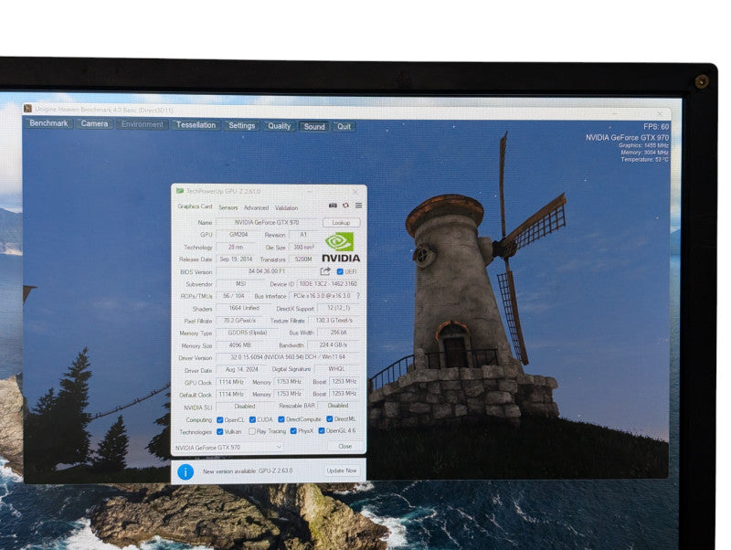Open the Tessellation menu in Heaven
Image resolution: width=731 pixels, height=550 pixels.
click(196, 125)
